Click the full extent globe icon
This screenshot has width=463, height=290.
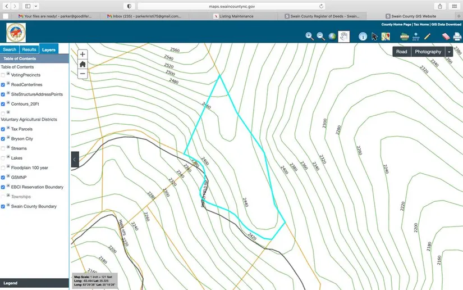pos(332,37)
